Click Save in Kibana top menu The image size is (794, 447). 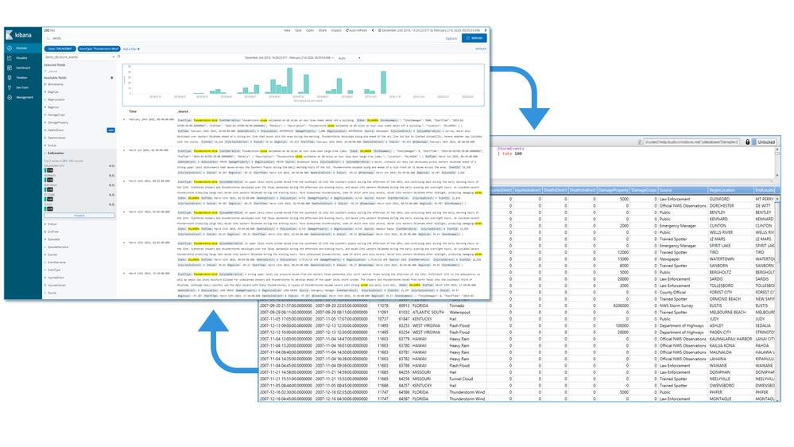click(x=298, y=30)
